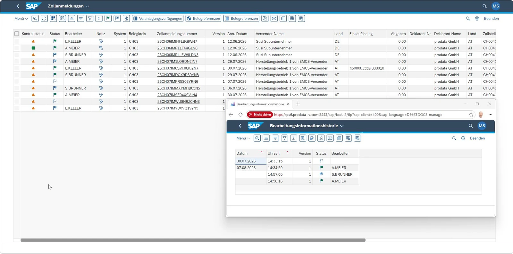
Task: Sort ascending in the Zollanmeldungen toolbar
Action: 71,19
